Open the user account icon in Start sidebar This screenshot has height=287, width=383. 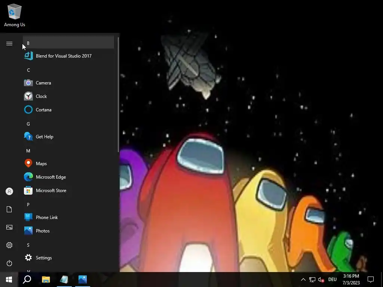pyautogui.click(x=9, y=191)
